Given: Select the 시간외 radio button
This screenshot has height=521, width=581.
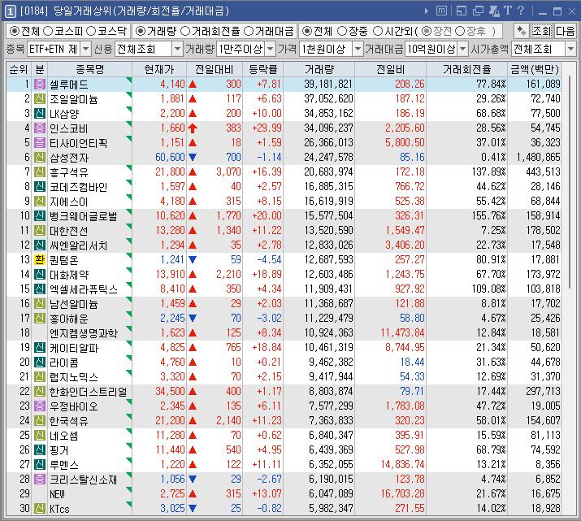Looking at the screenshot, I should point(378,31).
